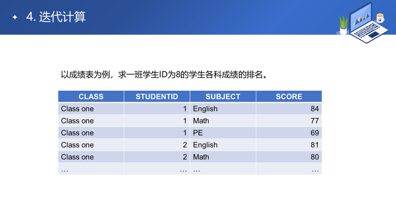Click the slide title "4. 迭代计算"
Screen dimensions: 396x223
click(x=56, y=17)
